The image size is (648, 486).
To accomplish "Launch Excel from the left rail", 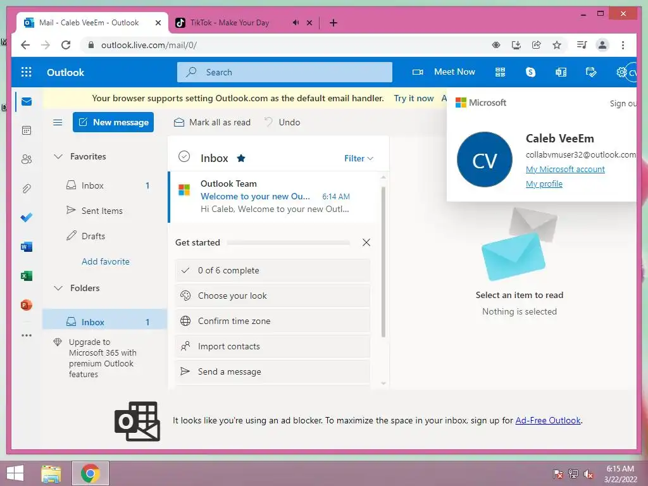I will coord(27,276).
